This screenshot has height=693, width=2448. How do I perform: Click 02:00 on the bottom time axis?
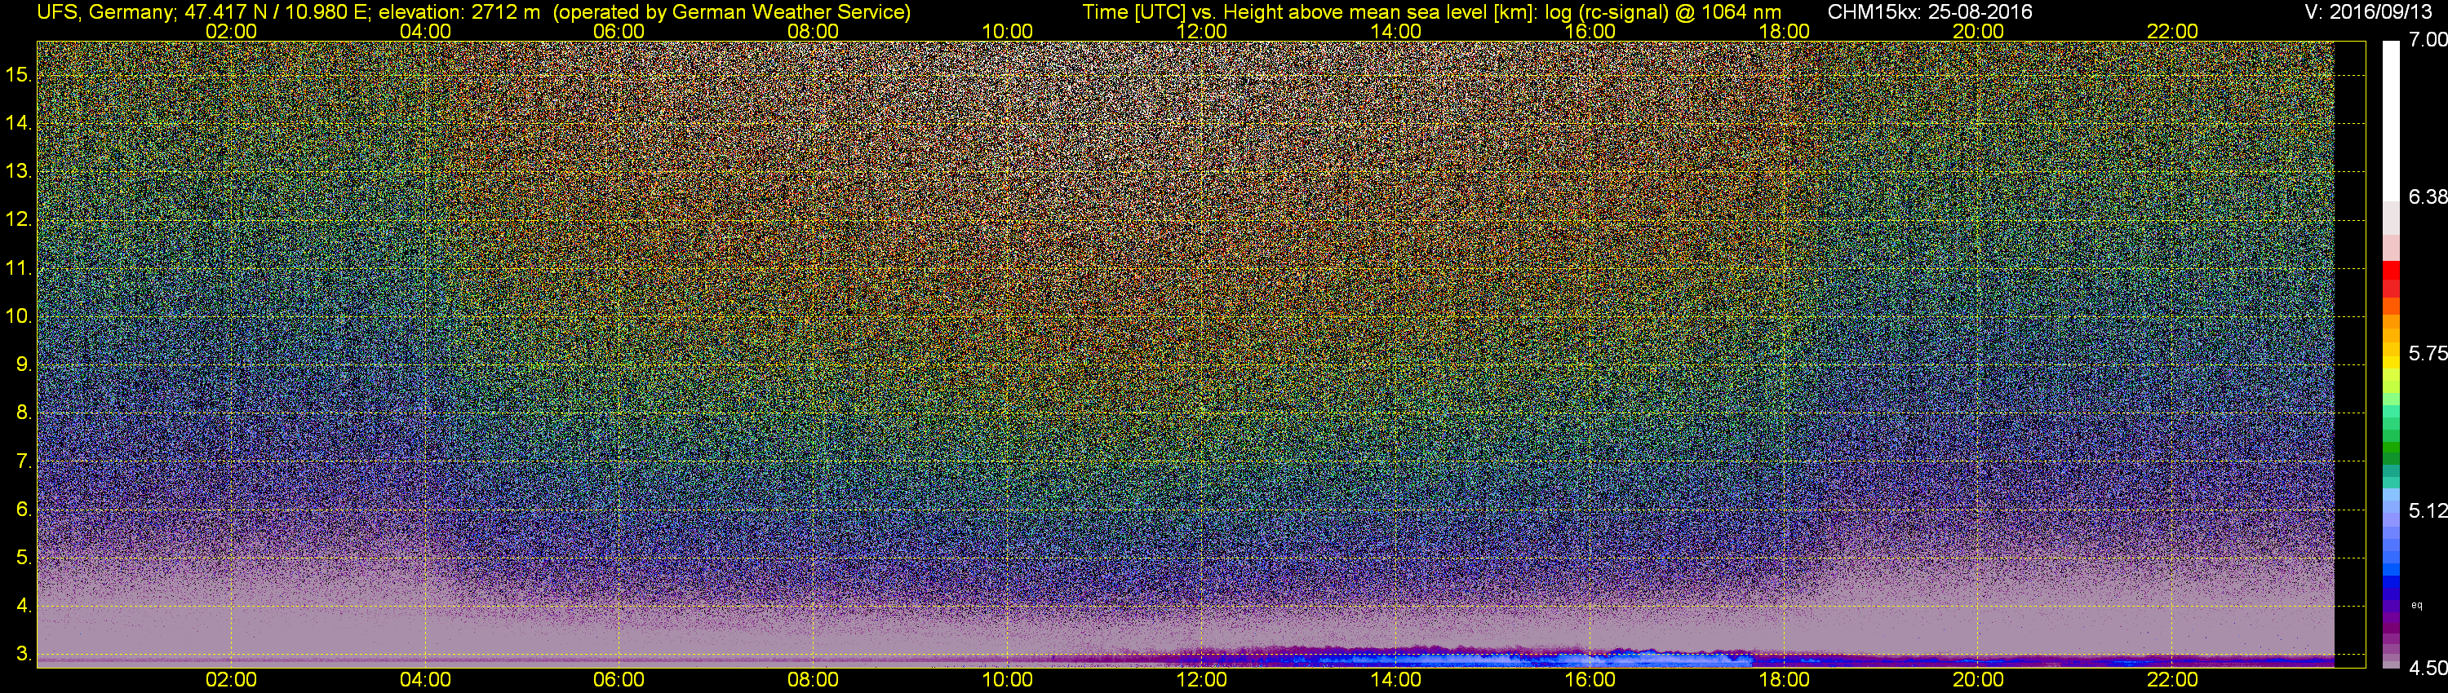(231, 680)
